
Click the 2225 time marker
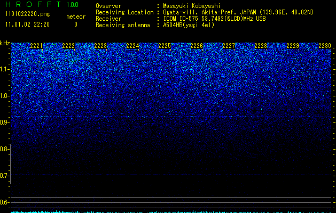(x=165, y=46)
